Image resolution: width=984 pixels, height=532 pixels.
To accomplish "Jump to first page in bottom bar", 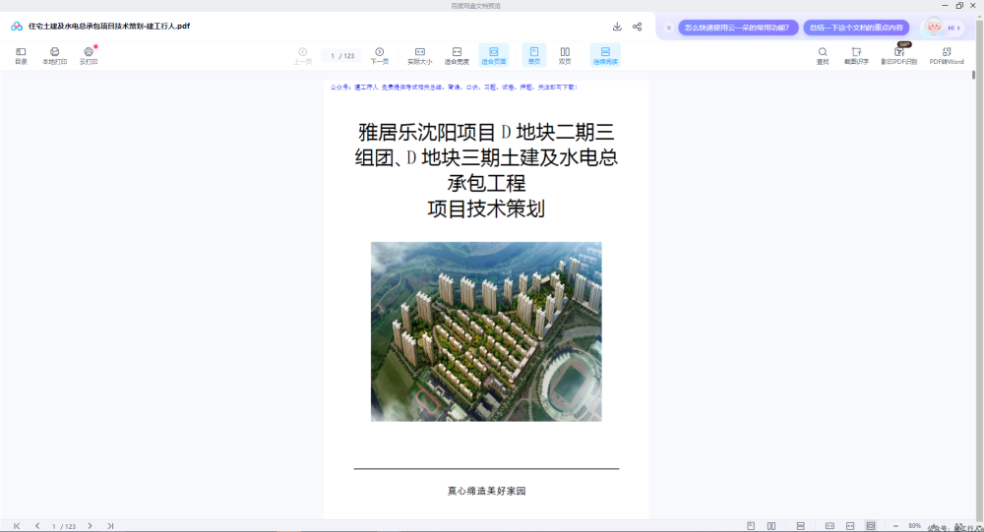I will (17, 526).
